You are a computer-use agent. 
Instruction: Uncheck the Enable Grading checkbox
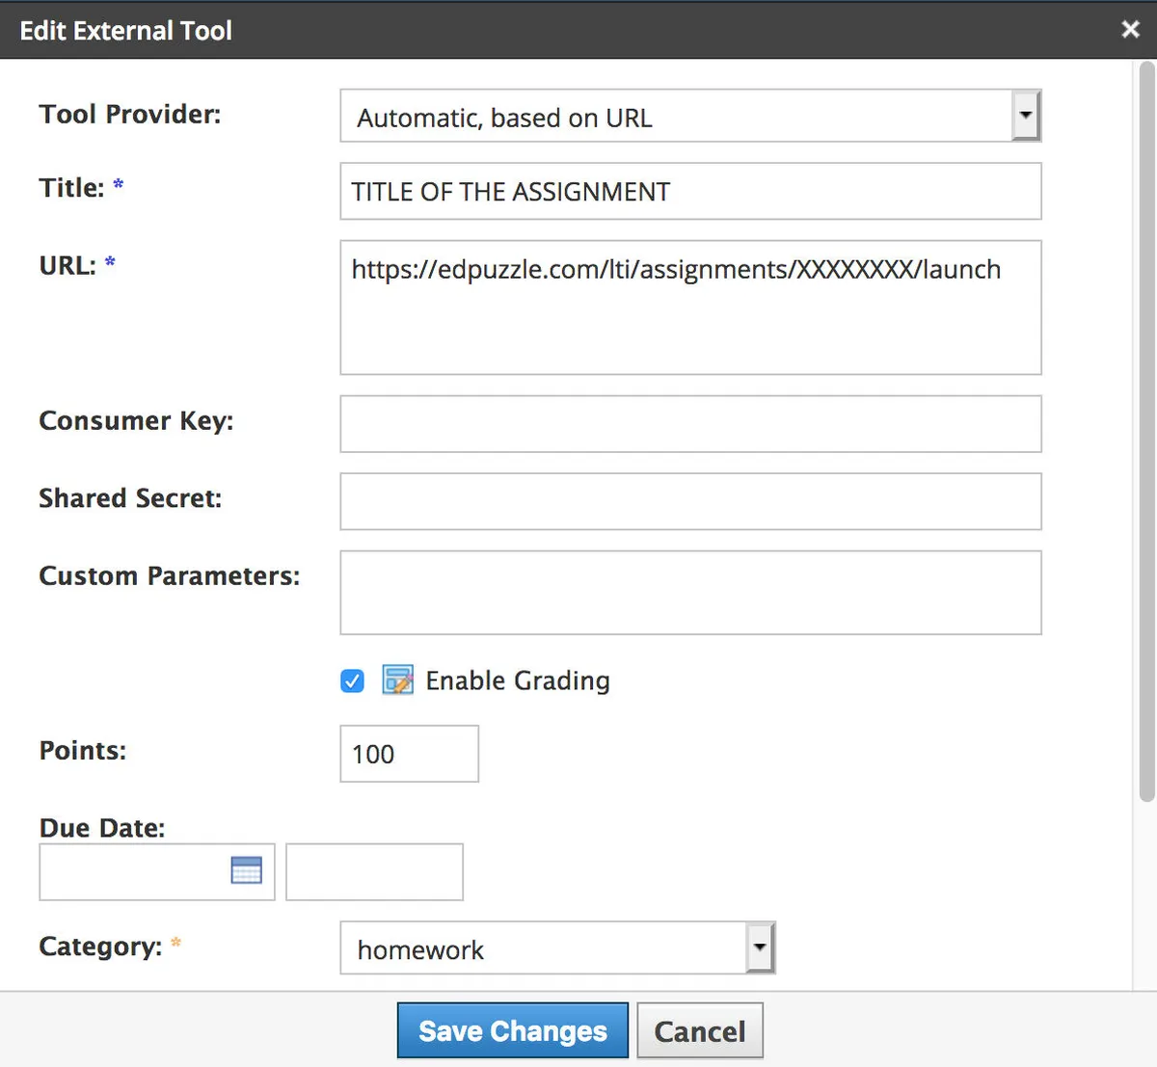coord(353,681)
